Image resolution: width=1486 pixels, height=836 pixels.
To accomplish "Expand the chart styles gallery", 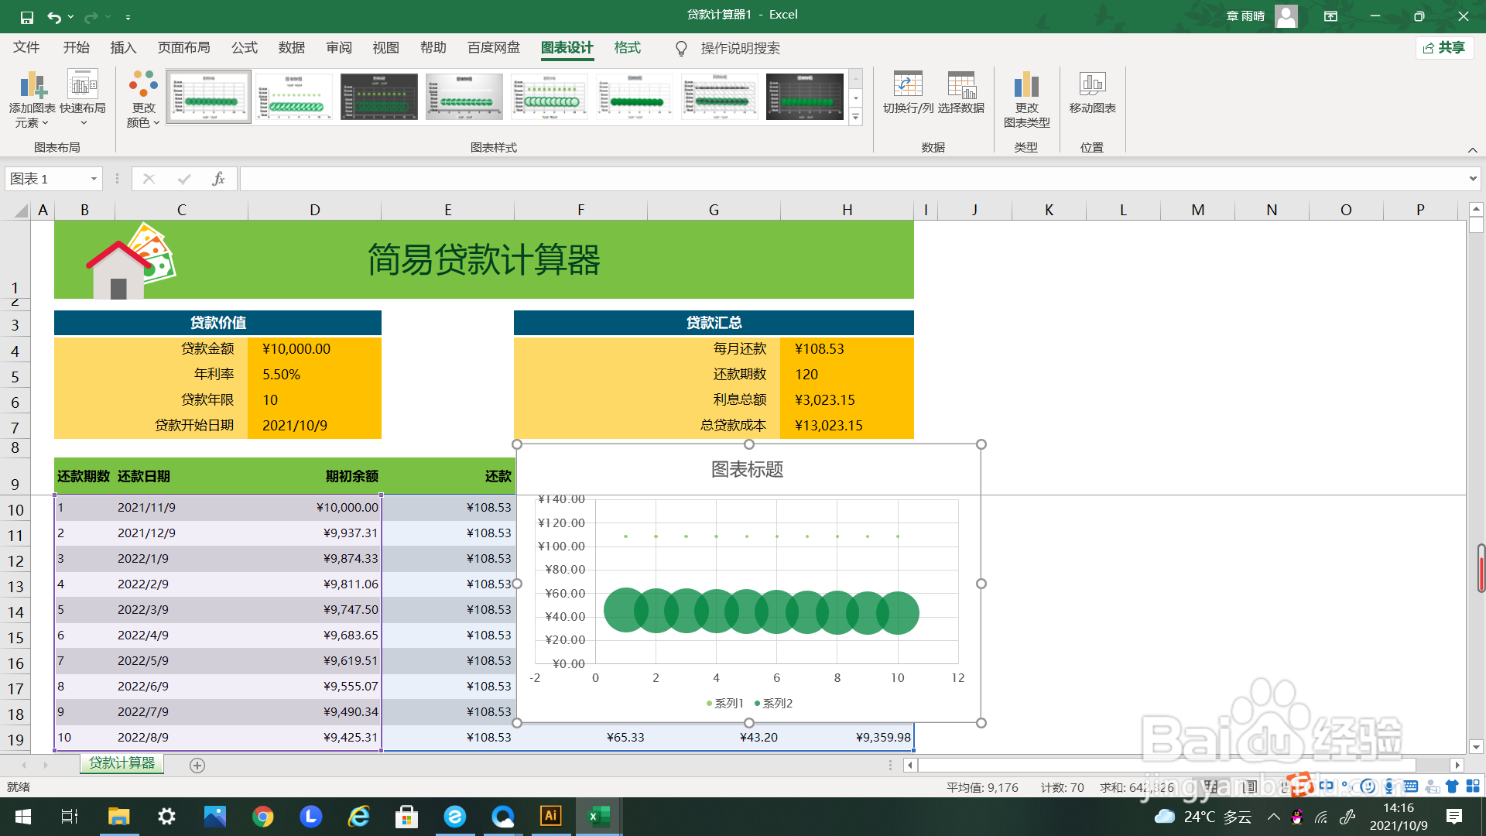I will coord(855,118).
